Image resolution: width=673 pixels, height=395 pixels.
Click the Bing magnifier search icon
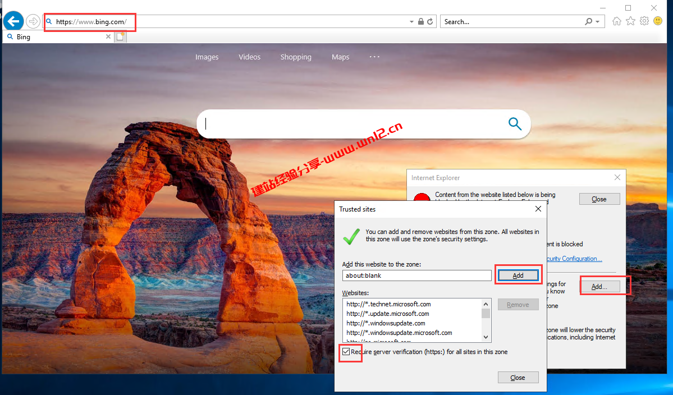[515, 124]
